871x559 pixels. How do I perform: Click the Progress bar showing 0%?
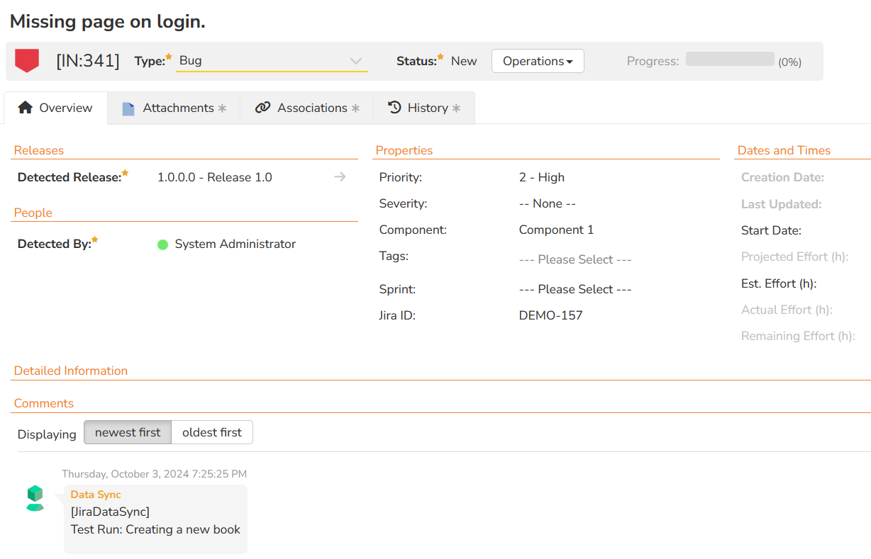(x=729, y=60)
